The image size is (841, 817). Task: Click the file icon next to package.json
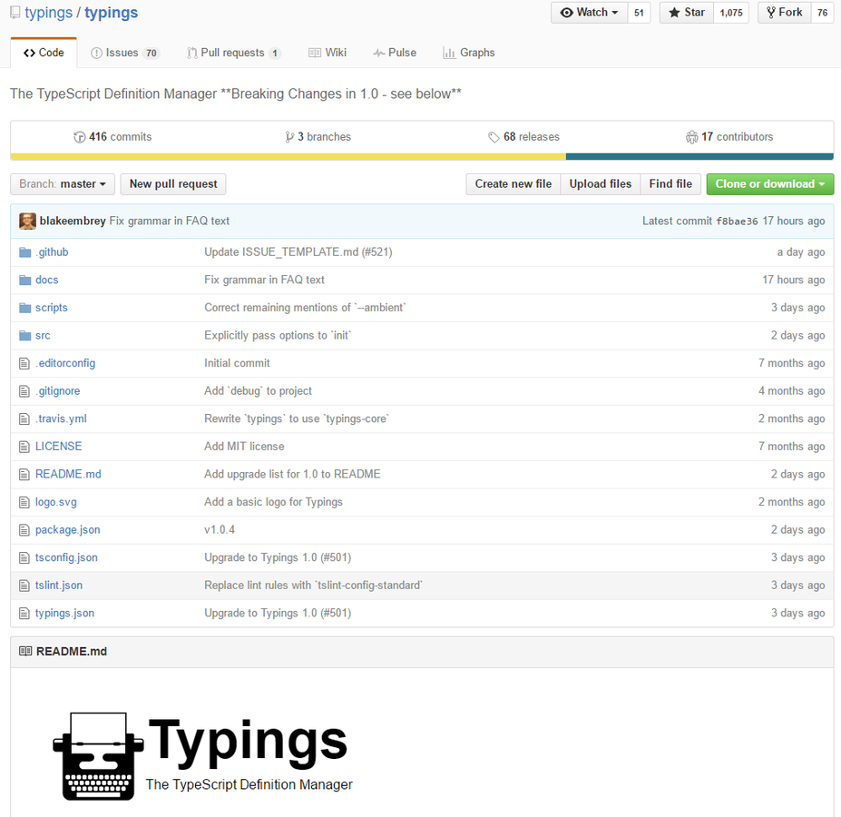click(24, 530)
